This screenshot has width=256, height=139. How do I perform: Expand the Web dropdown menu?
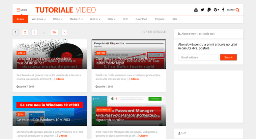(x=111, y=19)
